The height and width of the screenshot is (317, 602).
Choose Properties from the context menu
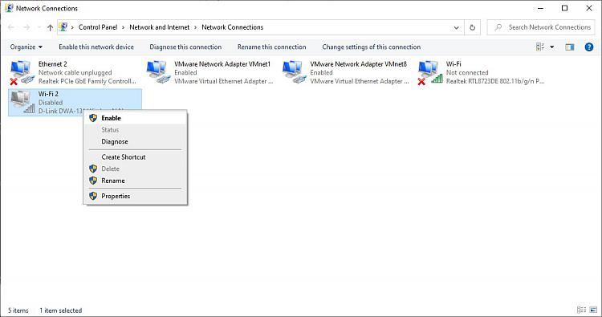click(x=135, y=196)
